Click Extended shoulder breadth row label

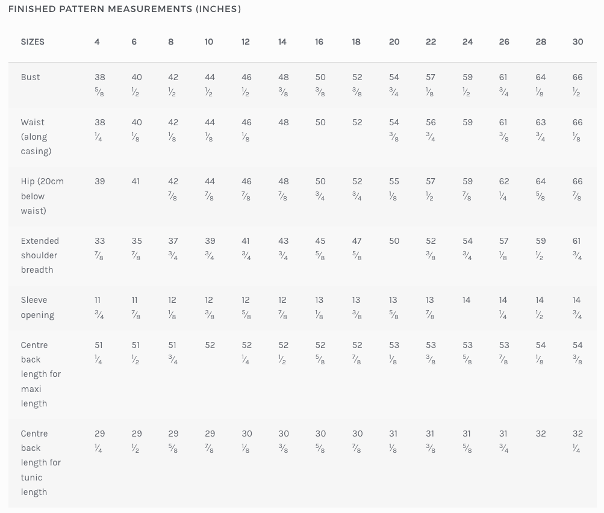40,255
